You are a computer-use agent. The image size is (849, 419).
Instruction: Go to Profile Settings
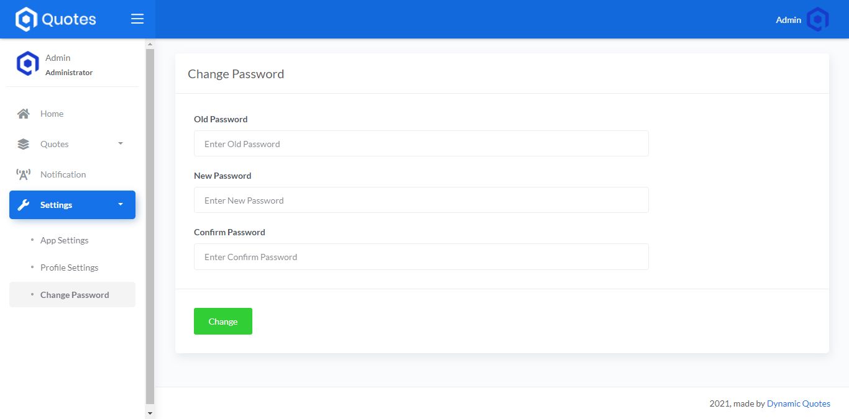tap(69, 268)
